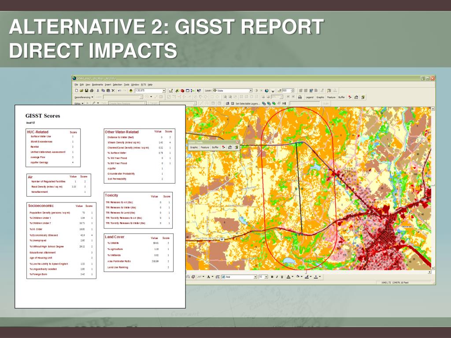Viewport: 451px width, 338px height.
Task: Open the Tools menu
Action: click(x=126, y=84)
